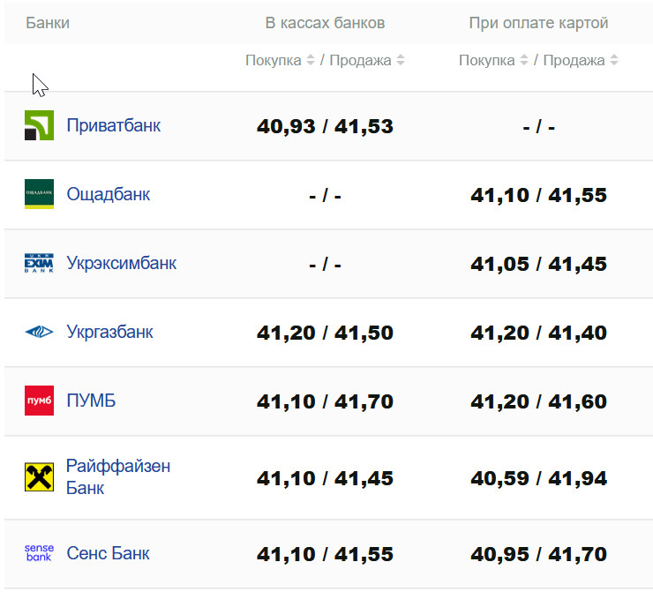Open the Укрэксимбанк link
Screen dimensions: 653x592
(x=121, y=263)
